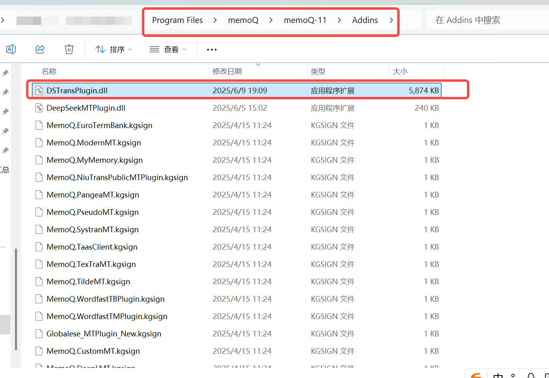Click the MemoQ.NiuTransPublicMTPlugin.kgsign file icon
Image resolution: width=549 pixels, height=378 pixels.
[x=39, y=177]
